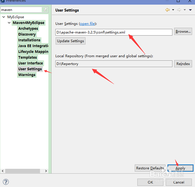Click the User Settings path field
Screen dimensions: 195x187
click(114, 32)
